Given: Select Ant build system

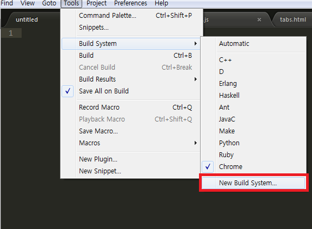Looking at the screenshot, I should pyautogui.click(x=253, y=107).
